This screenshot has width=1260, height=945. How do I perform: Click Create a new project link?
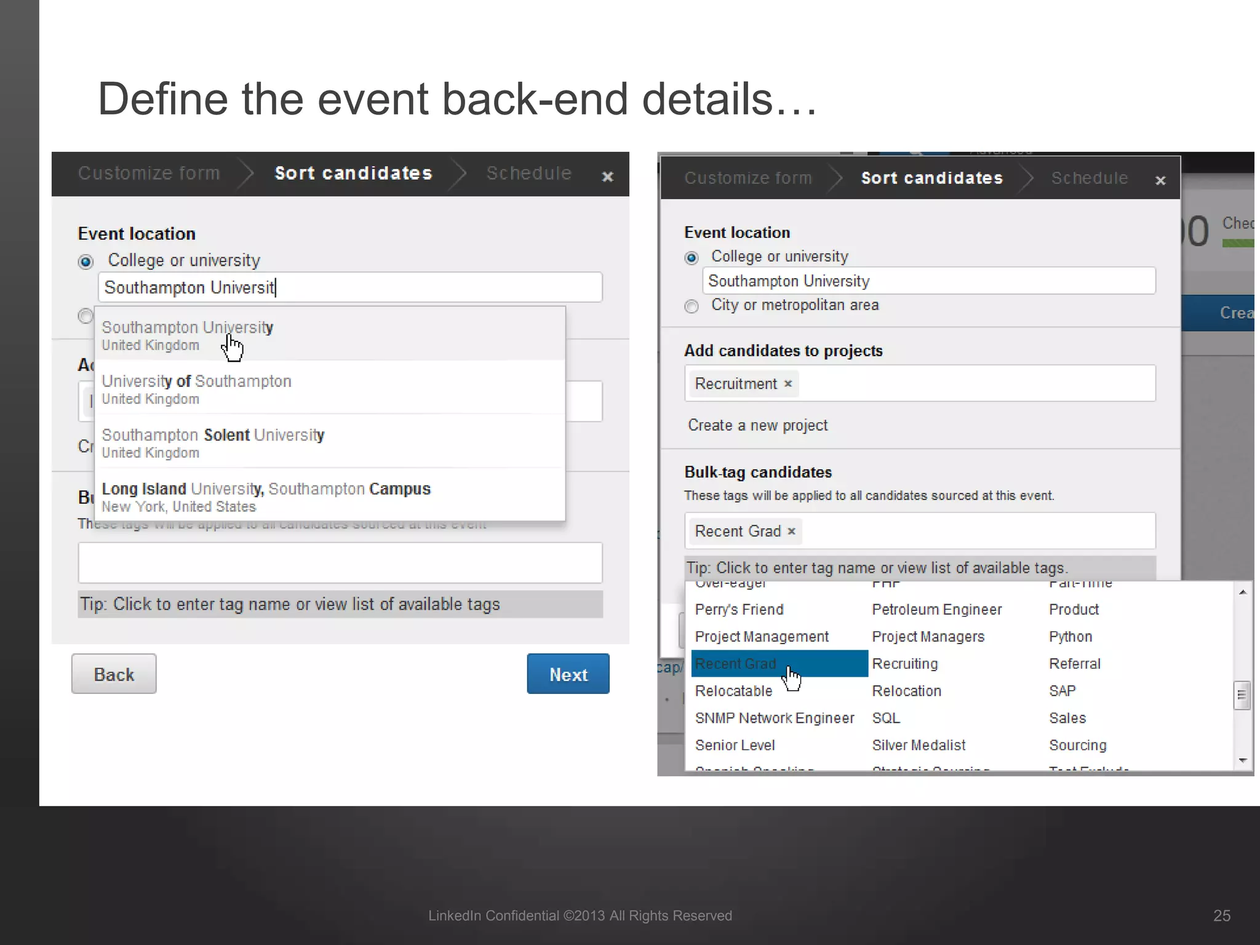758,425
